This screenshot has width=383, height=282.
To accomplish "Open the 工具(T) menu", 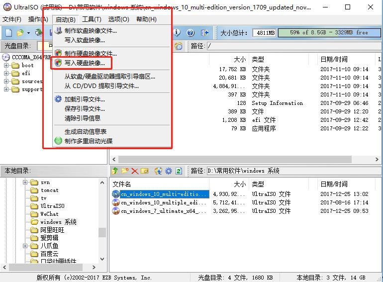I will (92, 19).
